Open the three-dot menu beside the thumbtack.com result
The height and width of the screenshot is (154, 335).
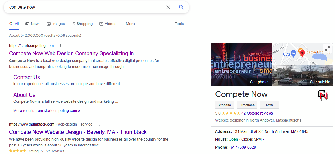coord(99,124)
